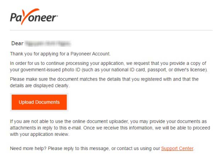Click the horizontal divider below the logo
Screen dimensions: 218x155
111,30
